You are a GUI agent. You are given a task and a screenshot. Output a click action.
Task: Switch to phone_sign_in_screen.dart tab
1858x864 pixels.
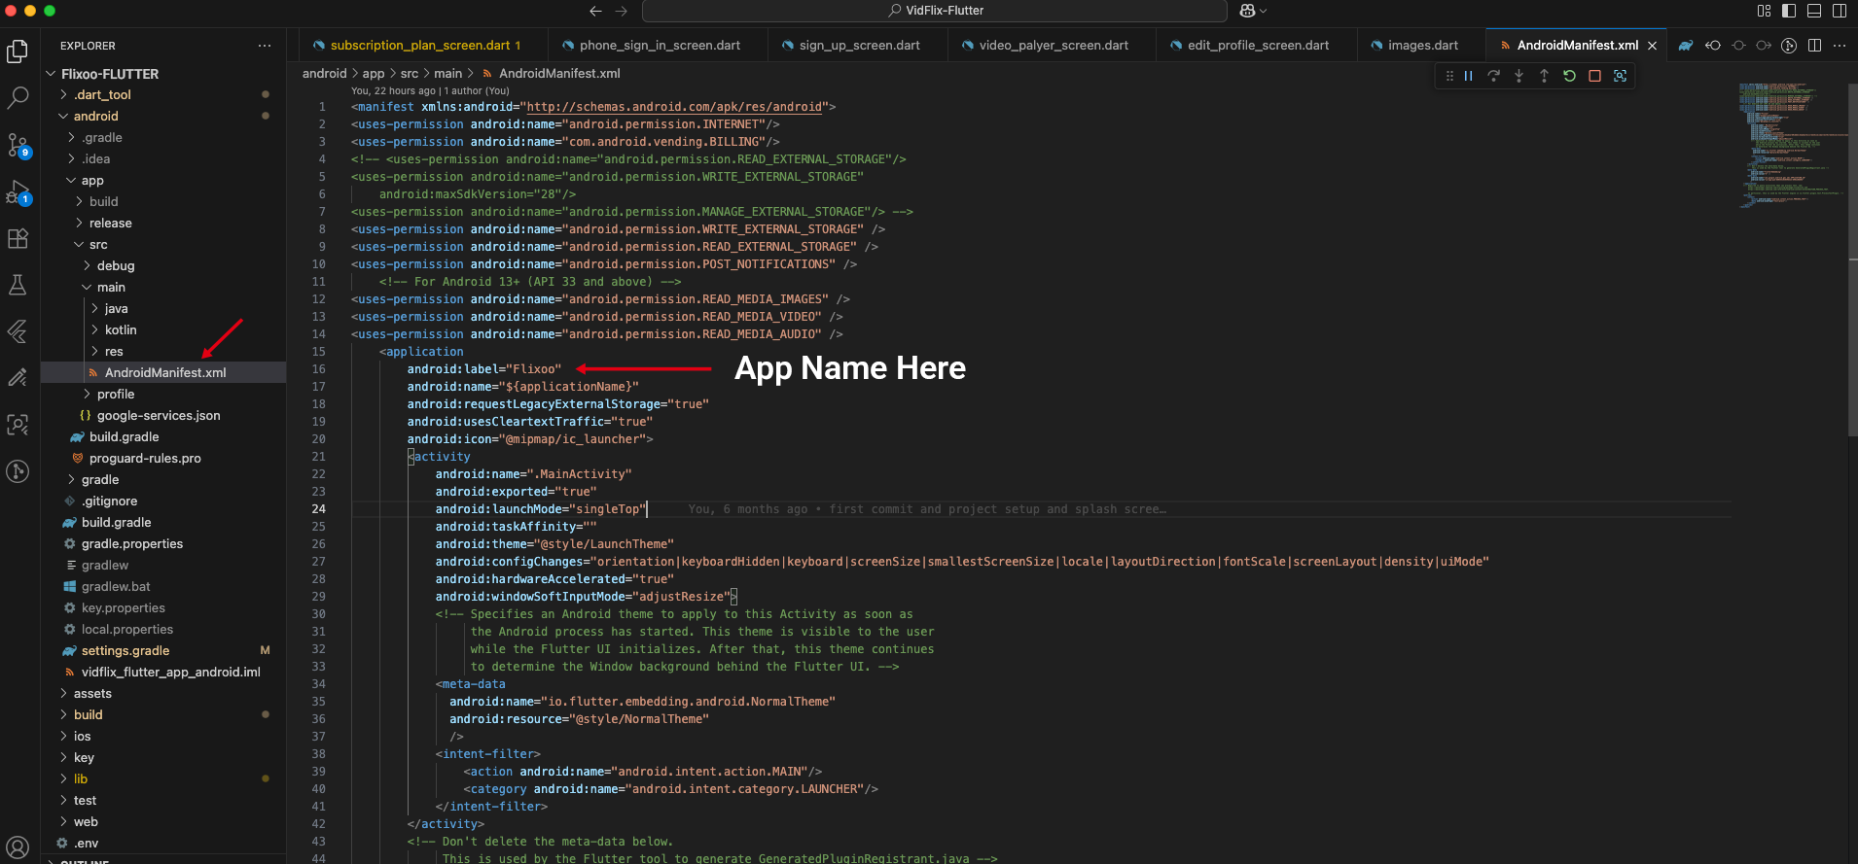(x=660, y=46)
